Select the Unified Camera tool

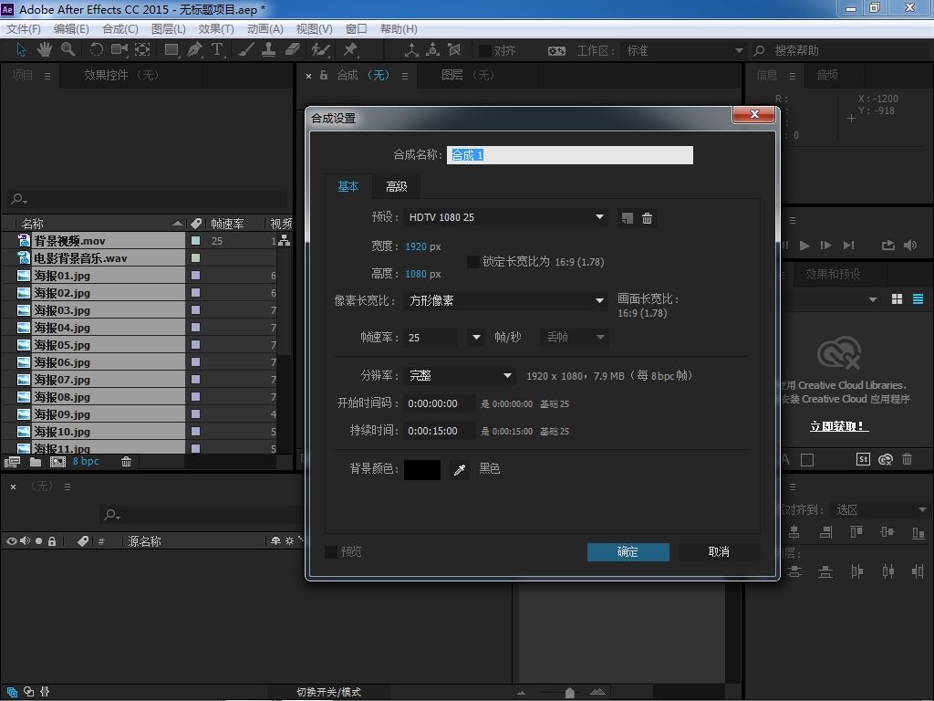(x=119, y=50)
